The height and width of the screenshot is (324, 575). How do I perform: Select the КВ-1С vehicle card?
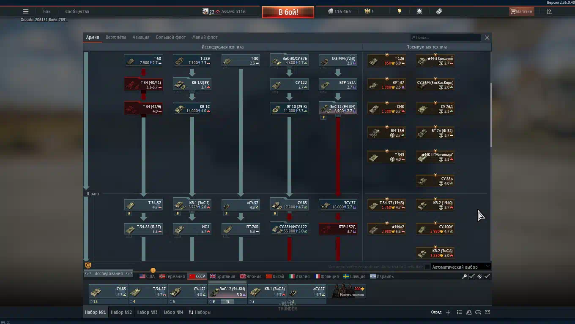[192, 108]
